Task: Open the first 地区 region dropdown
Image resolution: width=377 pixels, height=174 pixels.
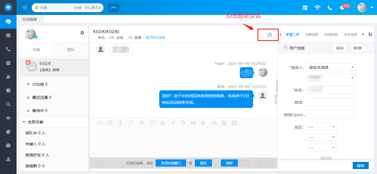Action: [321, 127]
